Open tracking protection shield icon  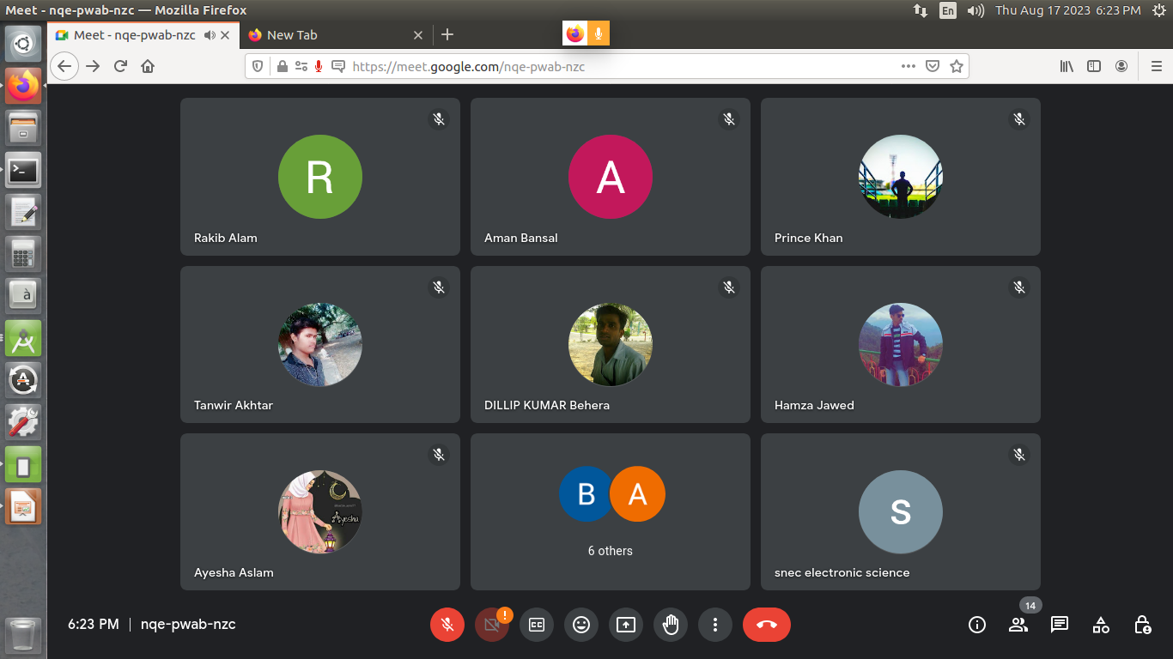[259, 66]
